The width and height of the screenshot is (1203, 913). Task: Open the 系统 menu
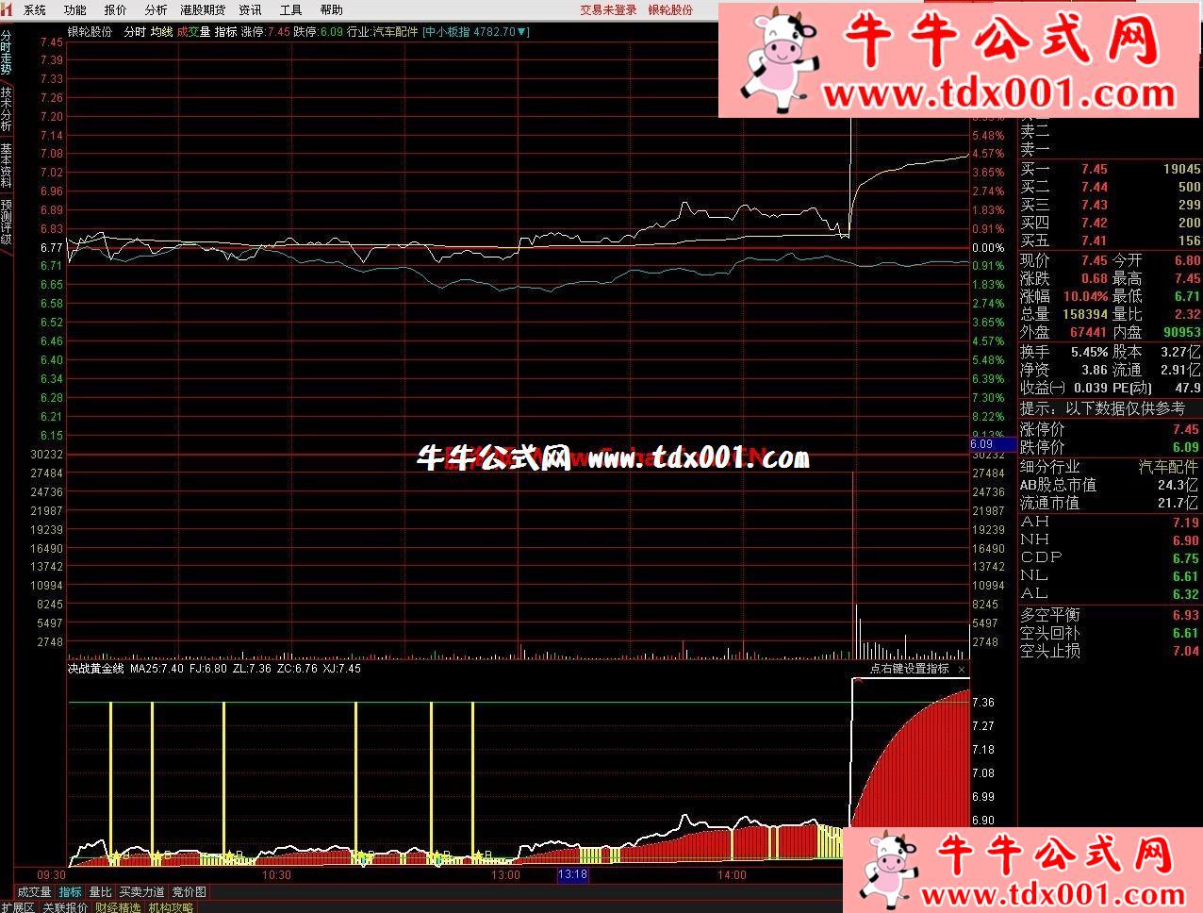pyautogui.click(x=35, y=9)
